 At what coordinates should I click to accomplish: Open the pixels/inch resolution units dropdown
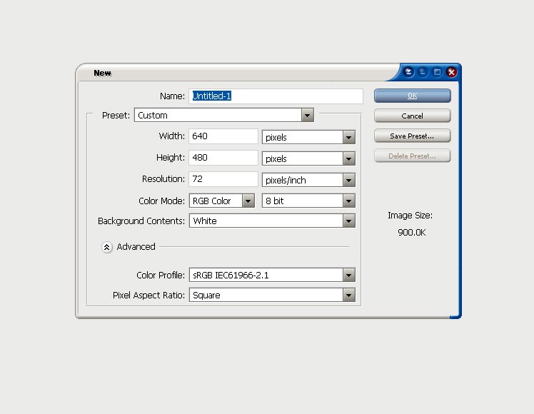click(308, 180)
